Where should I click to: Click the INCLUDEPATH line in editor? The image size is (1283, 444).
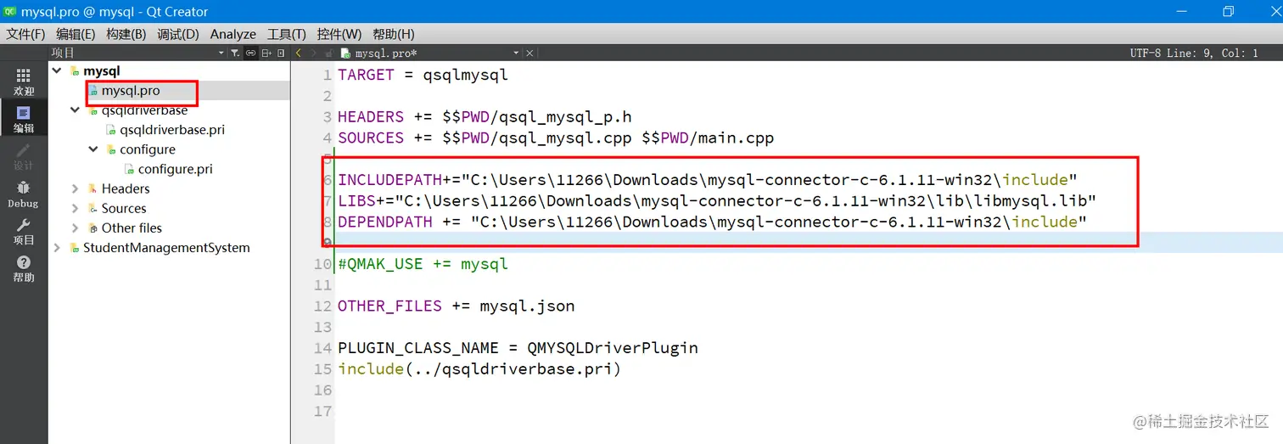[707, 180]
